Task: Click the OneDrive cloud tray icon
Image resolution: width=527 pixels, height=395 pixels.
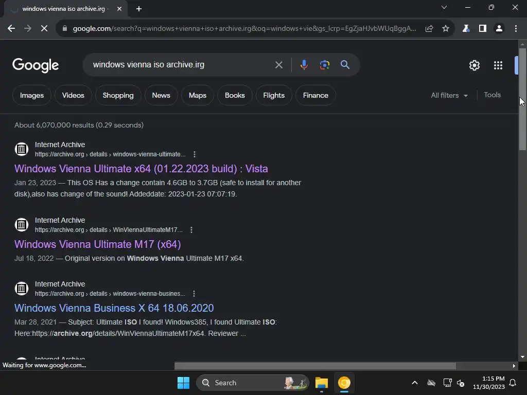Action: pyautogui.click(x=431, y=383)
